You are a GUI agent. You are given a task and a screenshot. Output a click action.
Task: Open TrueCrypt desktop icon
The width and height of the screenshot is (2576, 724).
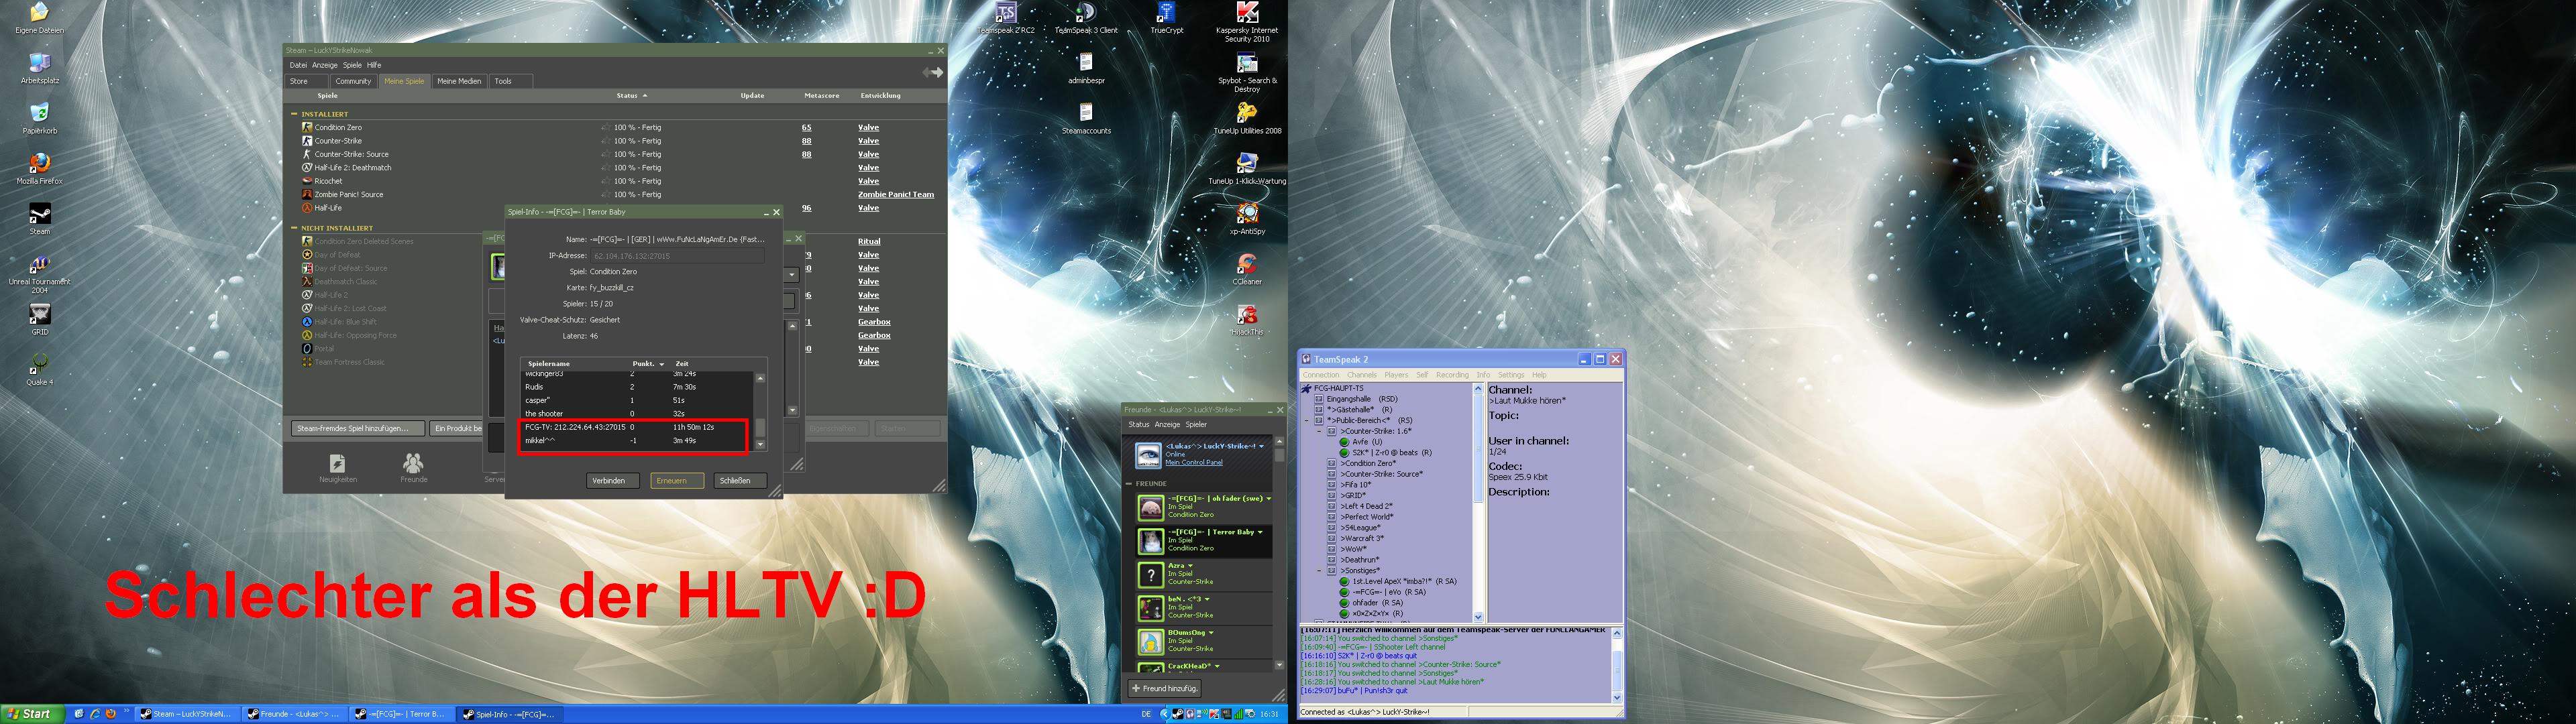(x=1166, y=13)
